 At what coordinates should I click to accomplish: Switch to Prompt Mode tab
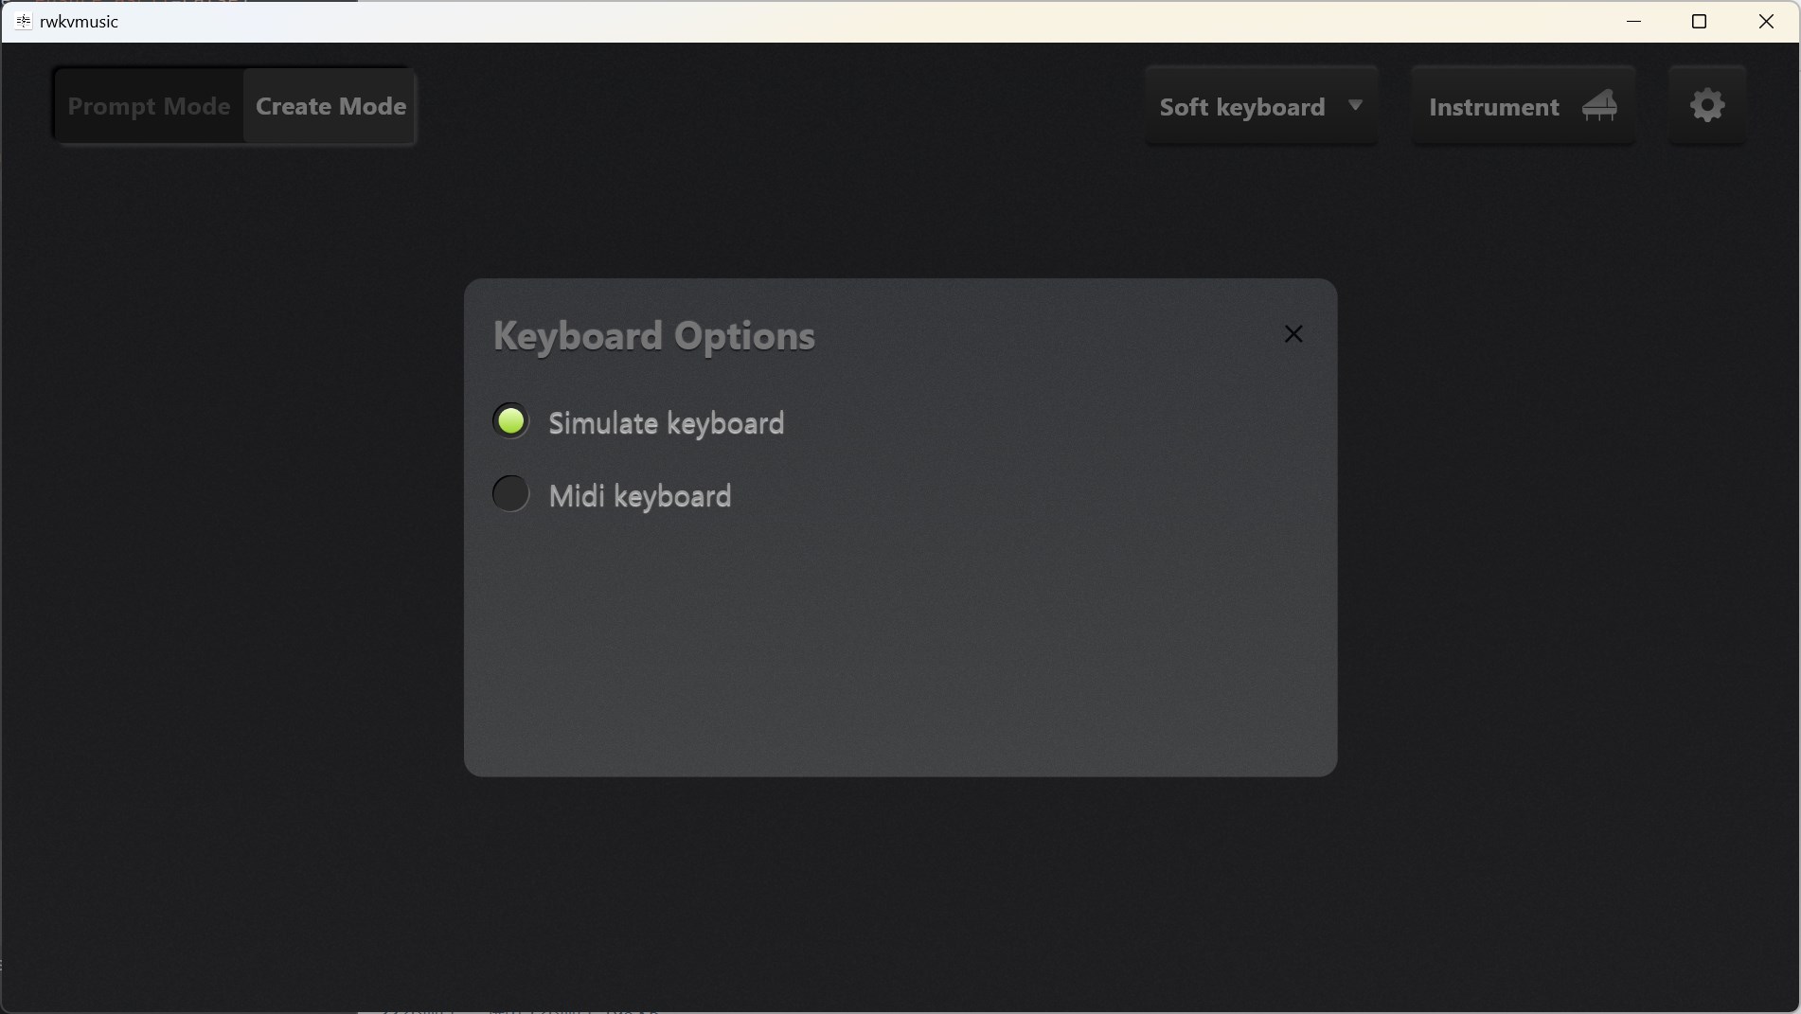point(149,106)
